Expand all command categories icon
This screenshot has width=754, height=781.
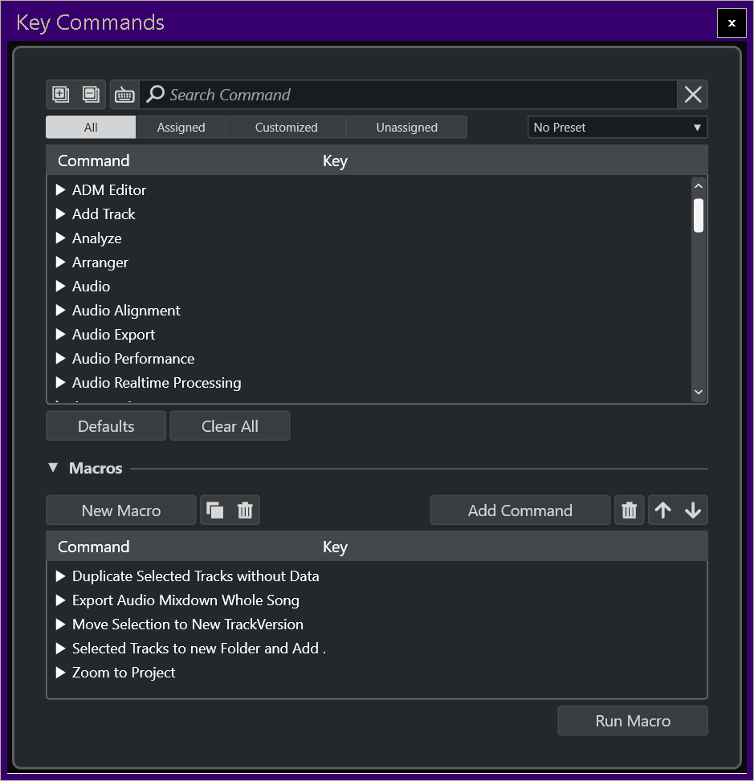pos(60,95)
